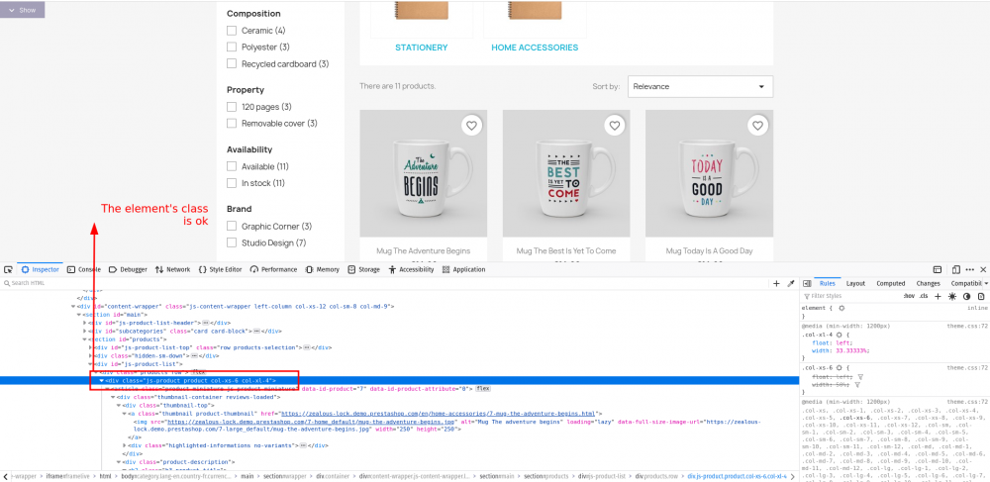Switch sidebar to the Changes tab
This screenshot has width=990, height=482.
pos(929,284)
